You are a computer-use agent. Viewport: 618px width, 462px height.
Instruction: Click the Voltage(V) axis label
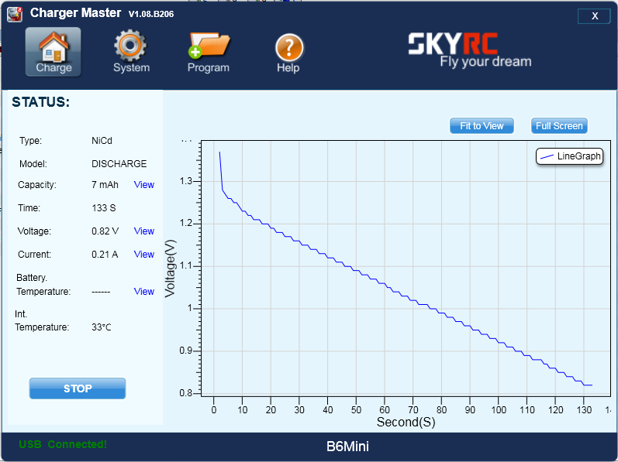click(x=171, y=269)
